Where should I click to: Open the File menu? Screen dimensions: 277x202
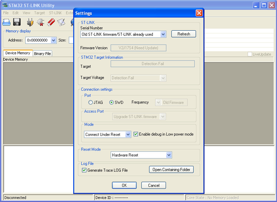click(x=6, y=13)
